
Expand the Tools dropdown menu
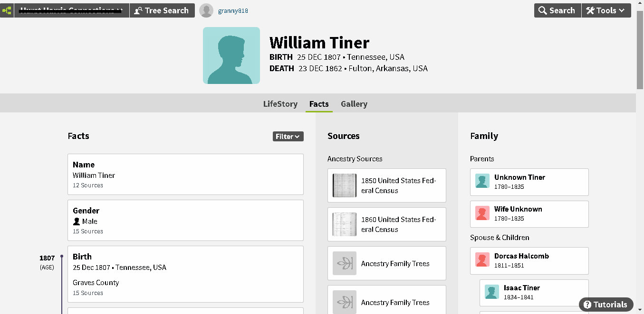[x=606, y=10]
